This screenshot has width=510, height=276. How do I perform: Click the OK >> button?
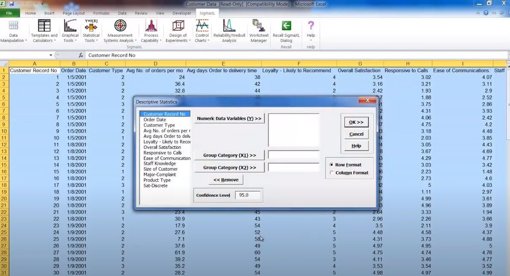point(356,122)
